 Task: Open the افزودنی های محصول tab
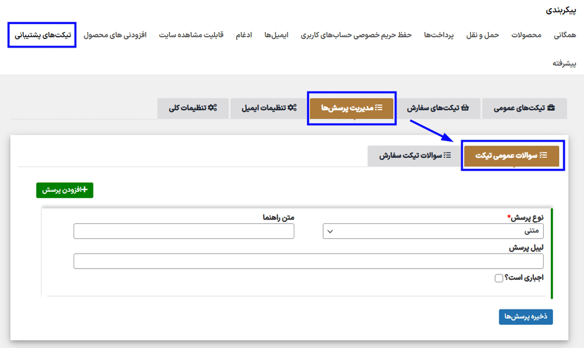click(x=115, y=35)
